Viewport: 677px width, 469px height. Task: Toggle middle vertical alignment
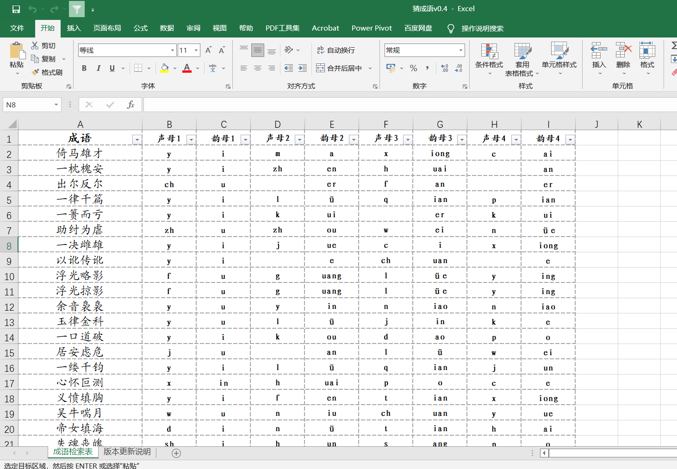click(x=258, y=50)
